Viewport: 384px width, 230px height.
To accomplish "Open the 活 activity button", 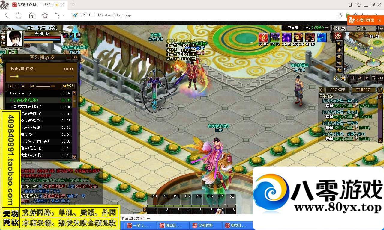I will coord(338,36).
